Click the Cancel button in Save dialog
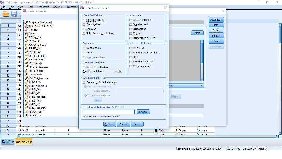The image size is (282, 159). coord(124,124)
